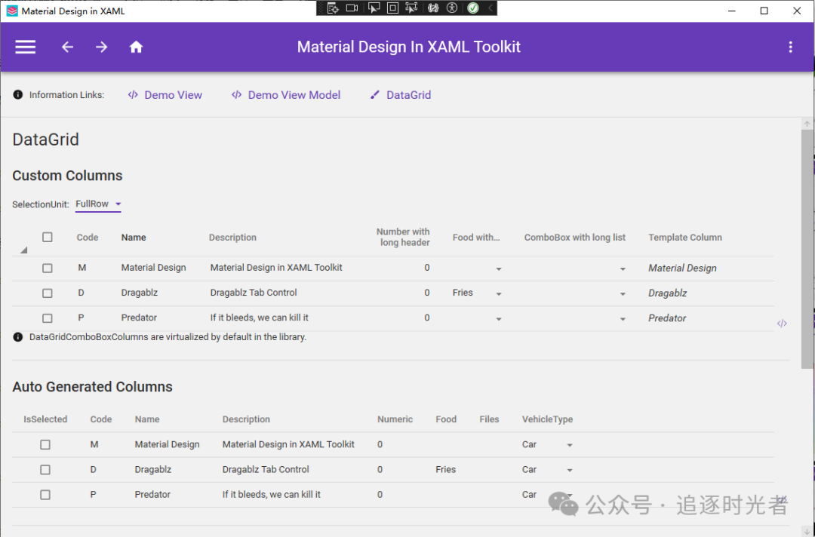Expand the Fries food dropdown in Dragablz row
Screen dimensions: 815x537
pos(498,293)
